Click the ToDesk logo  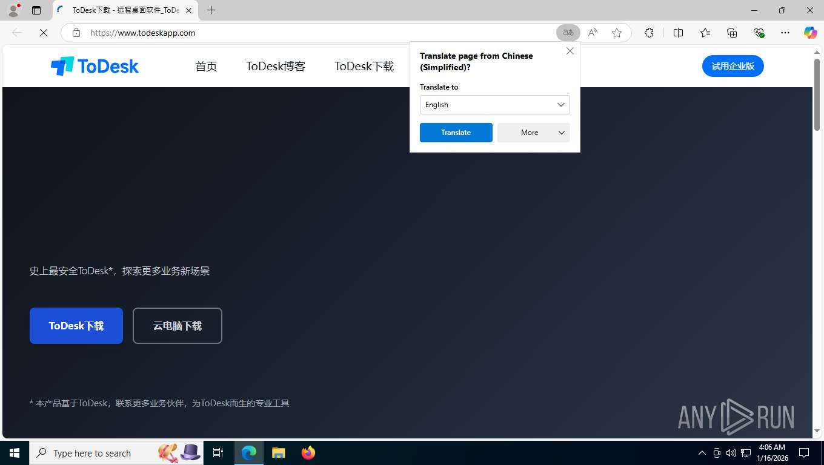pyautogui.click(x=95, y=66)
